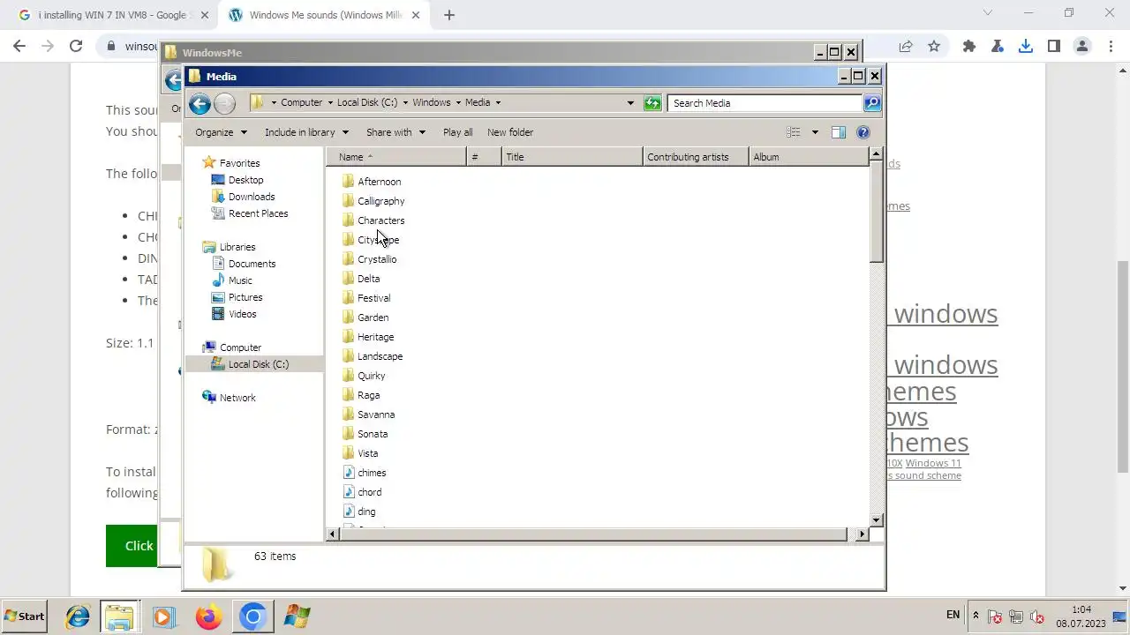
Task: Go back in the Media explorer window
Action: [200, 104]
